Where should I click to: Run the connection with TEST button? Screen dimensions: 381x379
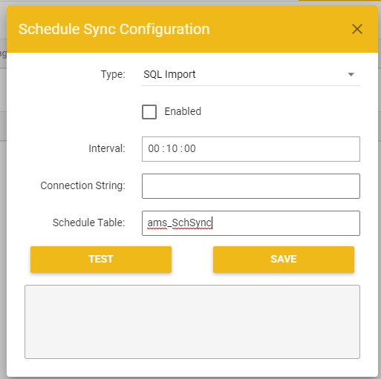click(x=101, y=260)
